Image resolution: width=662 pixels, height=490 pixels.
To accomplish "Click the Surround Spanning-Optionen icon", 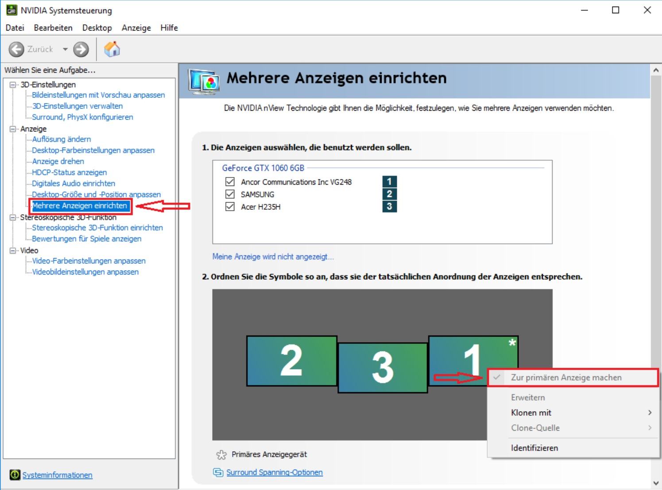I will (x=218, y=472).
